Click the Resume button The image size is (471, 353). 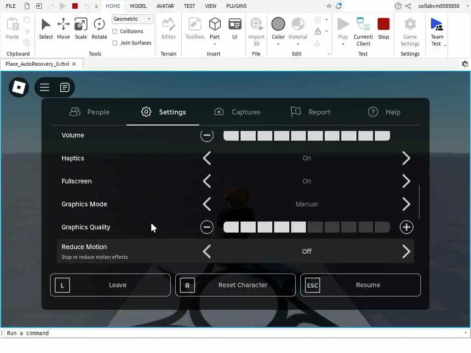pos(361,285)
